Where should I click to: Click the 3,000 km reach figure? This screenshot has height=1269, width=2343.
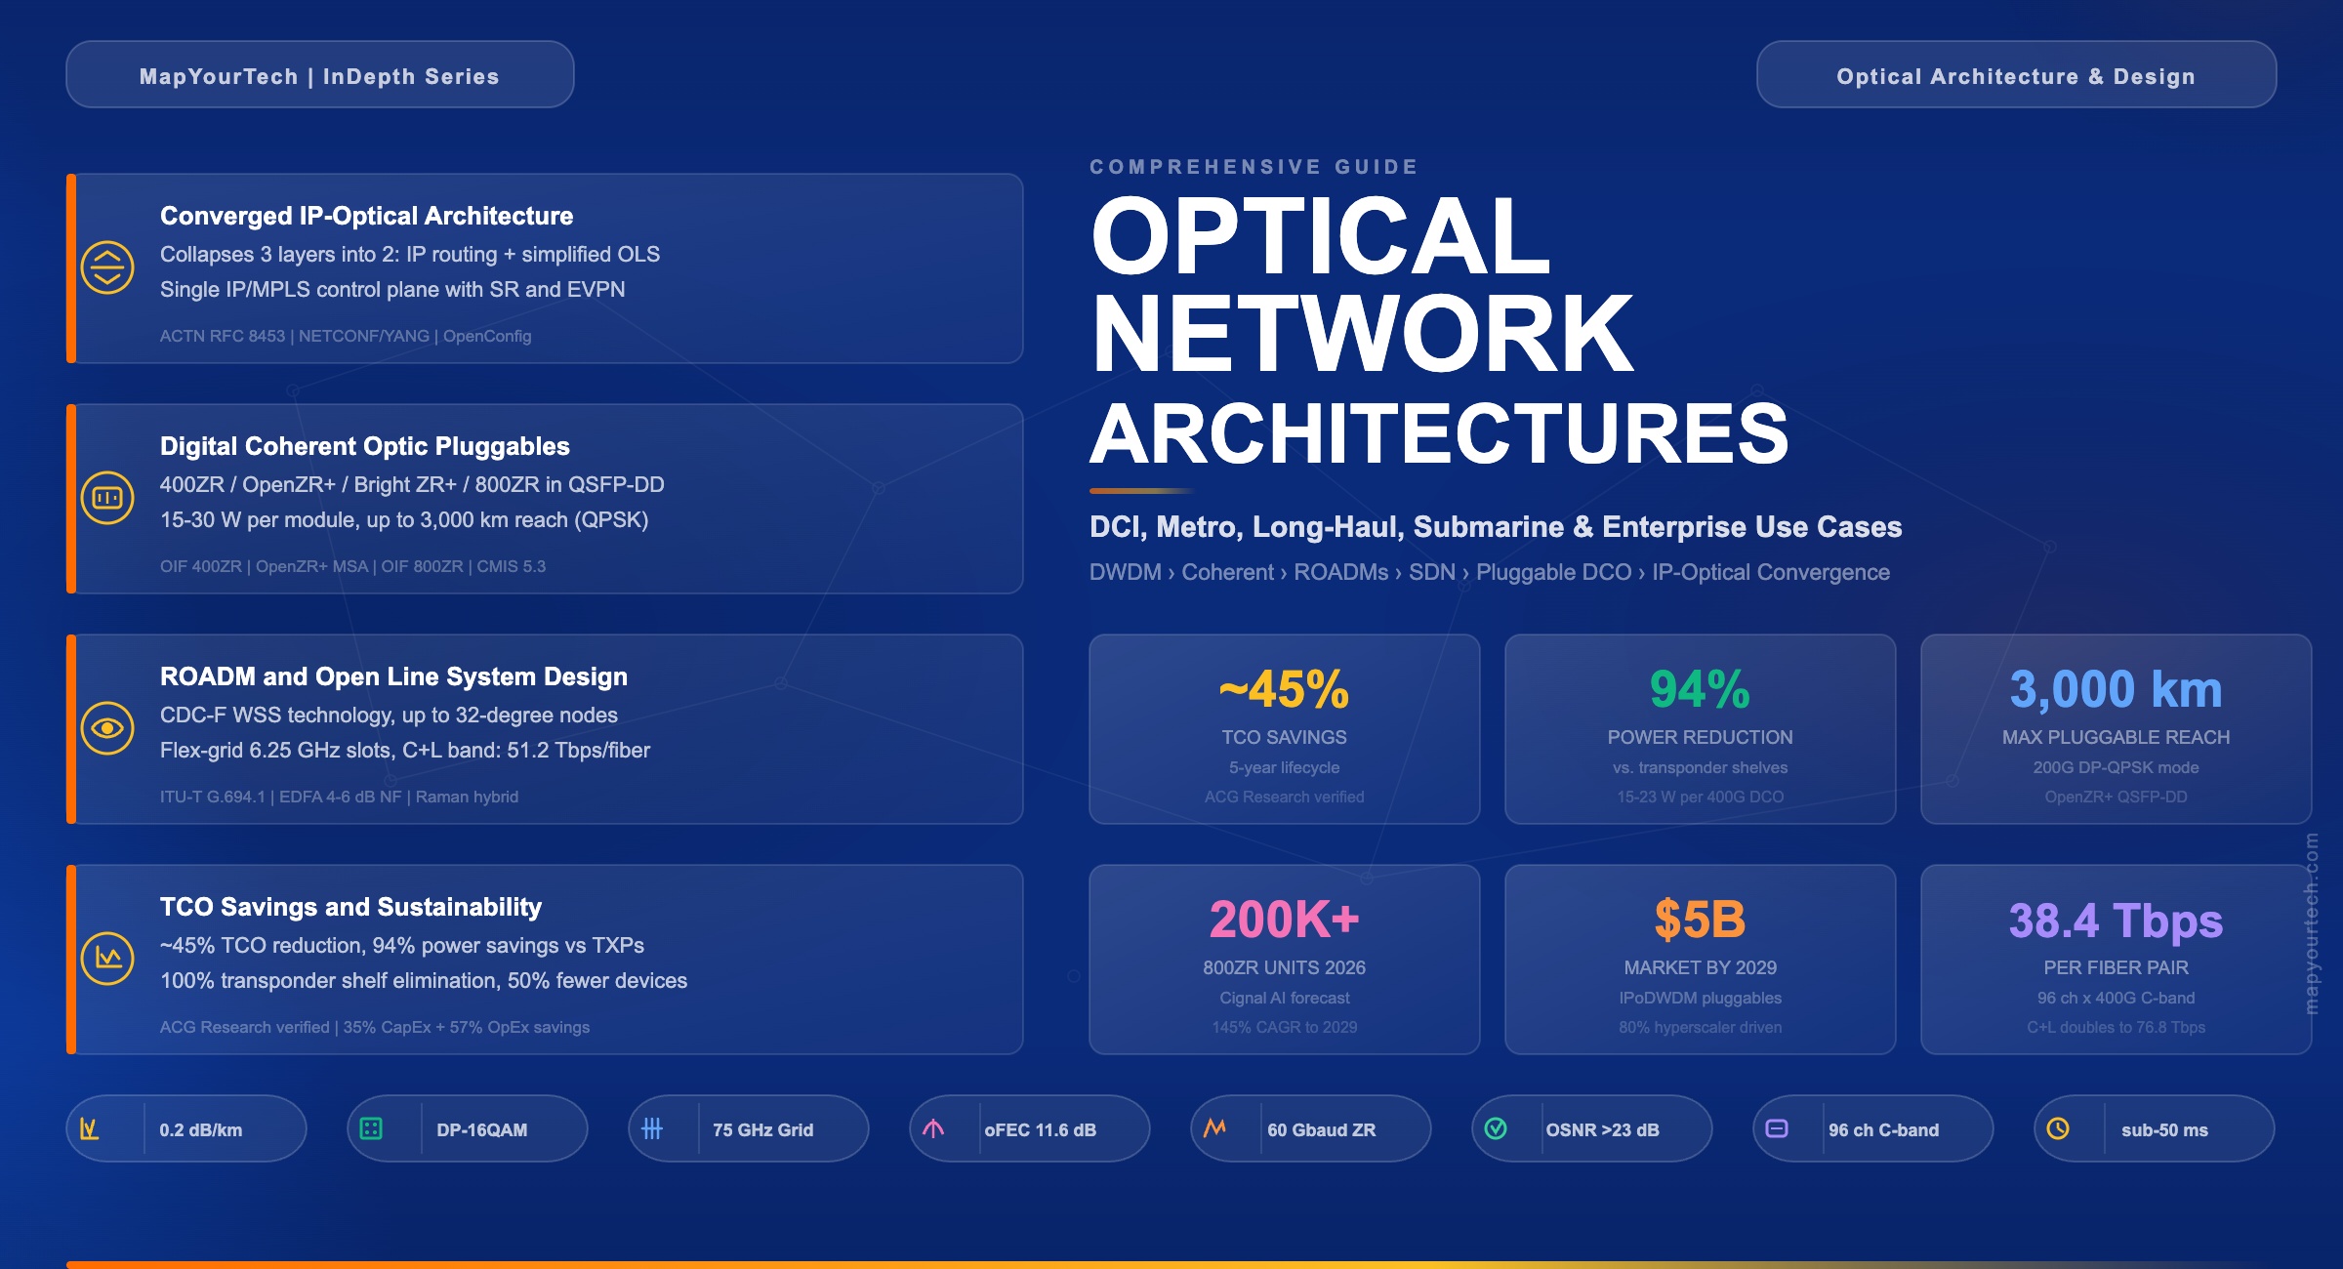pos(2117,690)
